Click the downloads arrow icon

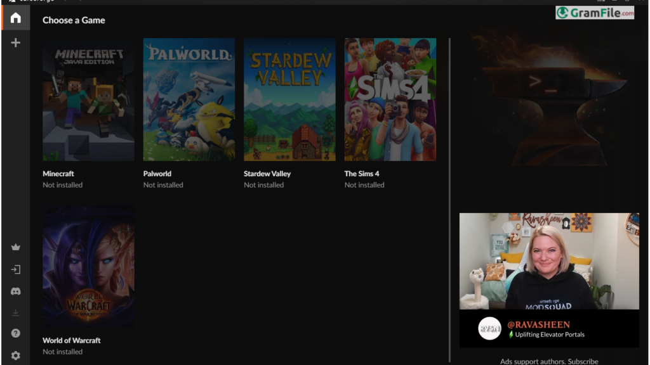pos(16,312)
